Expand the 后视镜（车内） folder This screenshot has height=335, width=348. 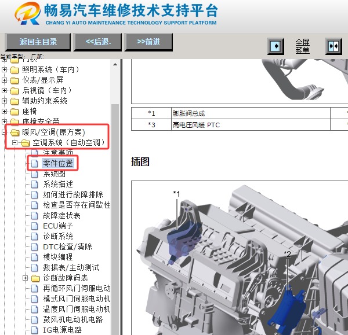[4, 91]
